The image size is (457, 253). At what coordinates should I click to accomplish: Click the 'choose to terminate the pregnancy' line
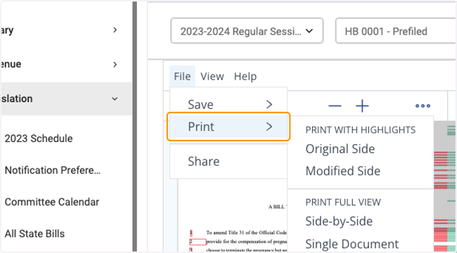(x=246, y=250)
